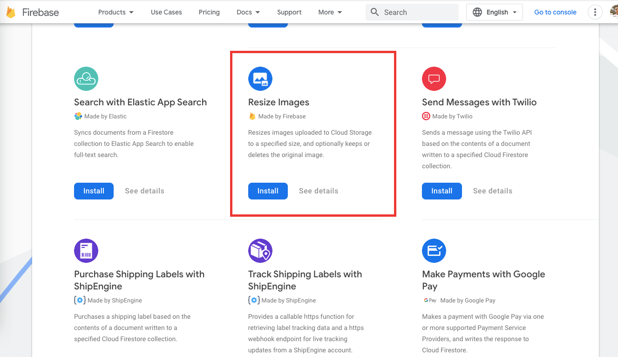Expand the More dropdown menu
Viewport: 618px width, 357px height.
tap(330, 12)
